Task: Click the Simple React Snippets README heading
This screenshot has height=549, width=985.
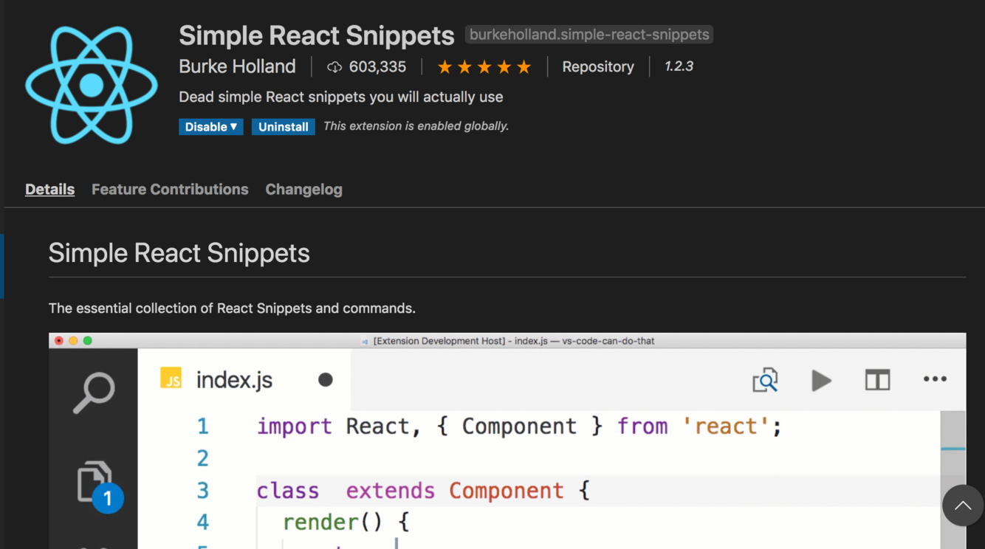Action: (179, 253)
